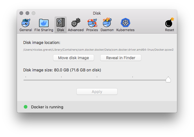Close the Disk preferences window
Screen dimensions: 194x137
pos(21,13)
